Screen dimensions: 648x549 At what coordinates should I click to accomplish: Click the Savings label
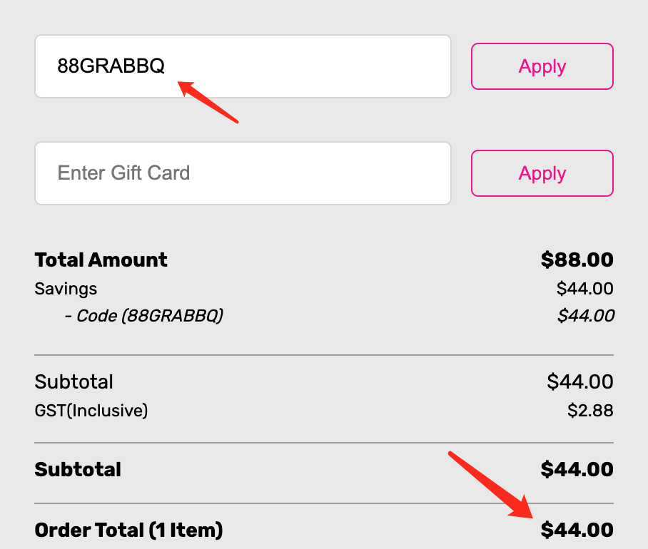pyautogui.click(x=66, y=289)
